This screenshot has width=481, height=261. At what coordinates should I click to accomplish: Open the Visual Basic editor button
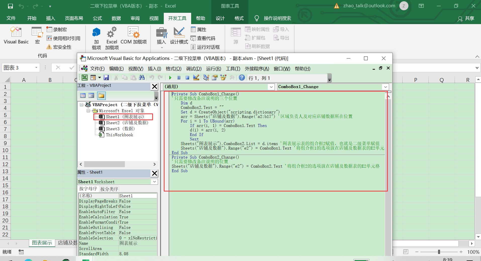tap(16, 36)
